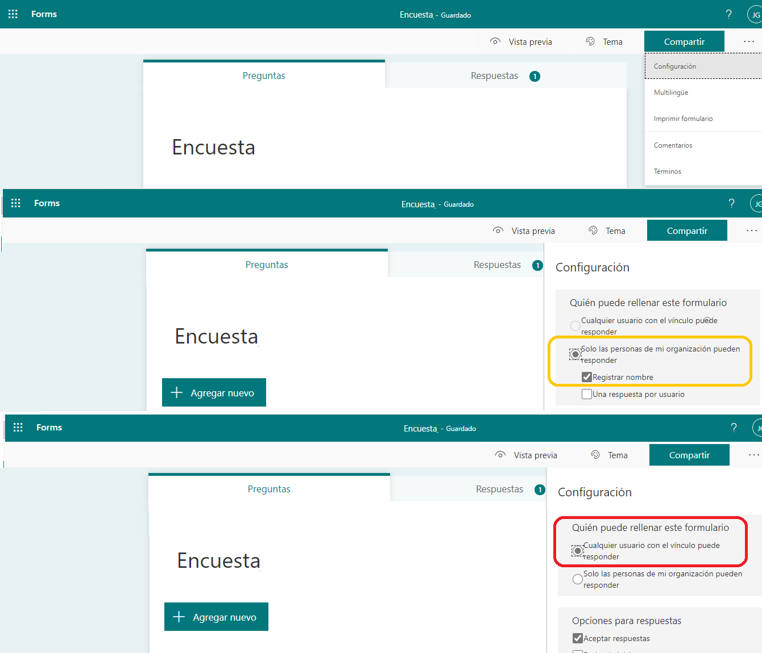Choose Multilingüe from the dropdown menu
Screen dimensions: 762x653
[x=704, y=93]
